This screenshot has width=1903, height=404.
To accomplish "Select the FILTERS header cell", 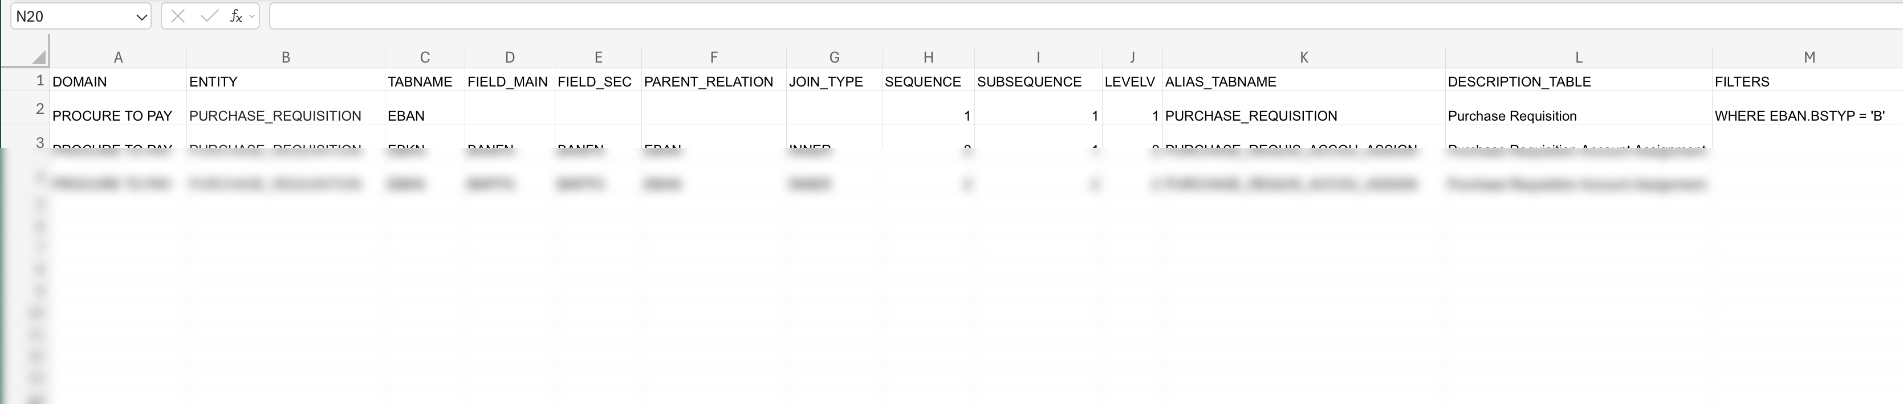I will click(1742, 82).
